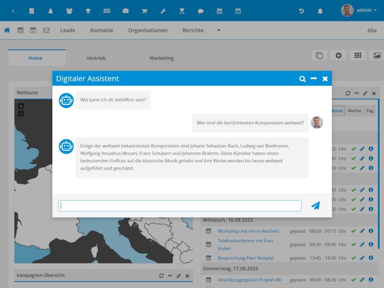Open the admin user dropdown
The width and height of the screenshot is (384, 288).
[x=359, y=10]
